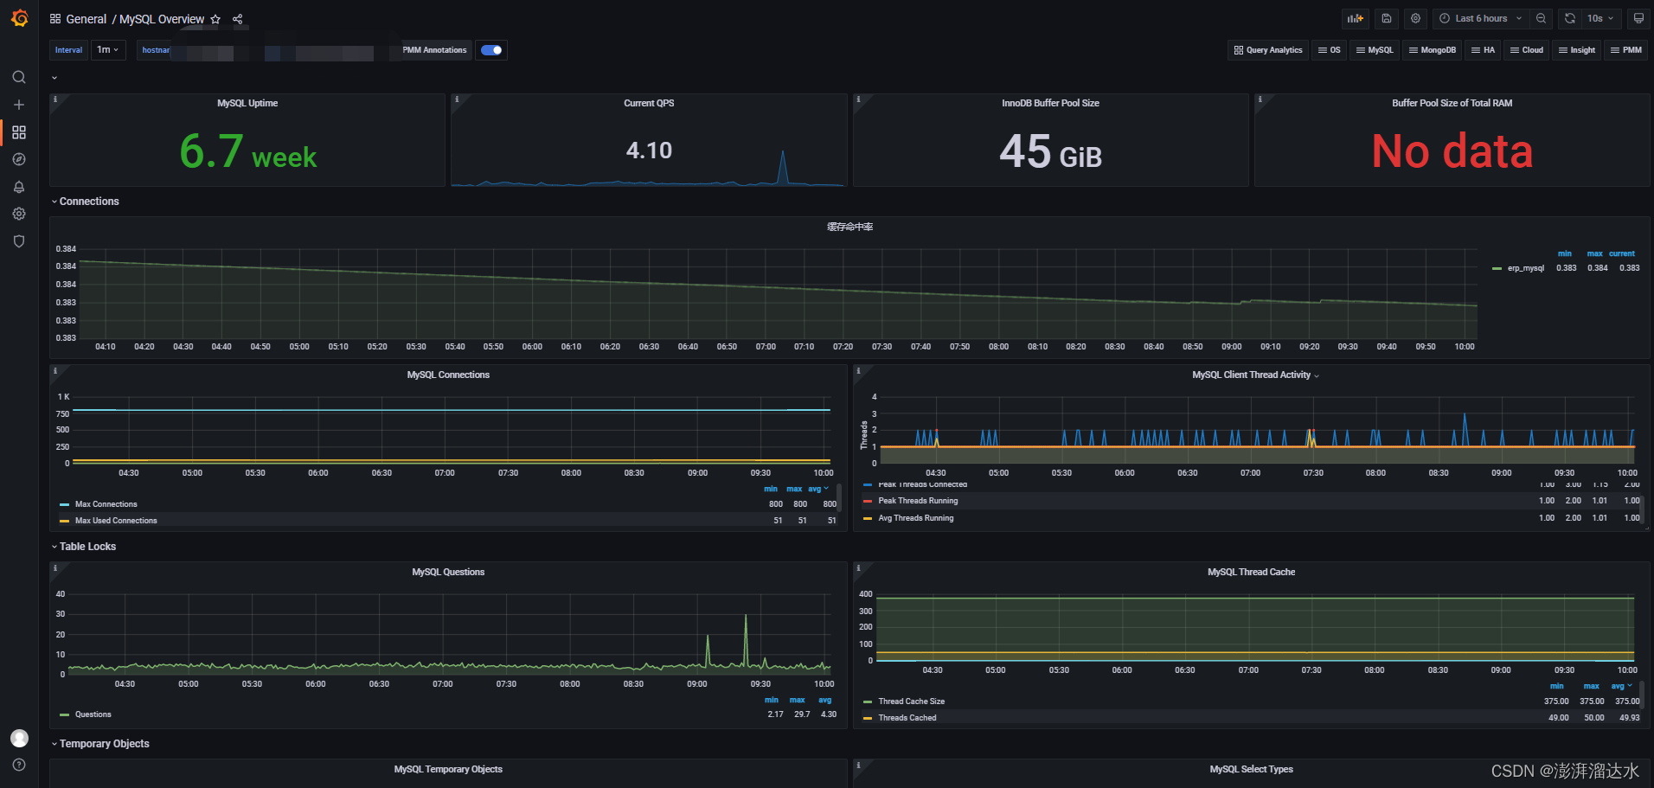The image size is (1654, 788).
Task: Zoom out the time range
Action: click(1541, 18)
